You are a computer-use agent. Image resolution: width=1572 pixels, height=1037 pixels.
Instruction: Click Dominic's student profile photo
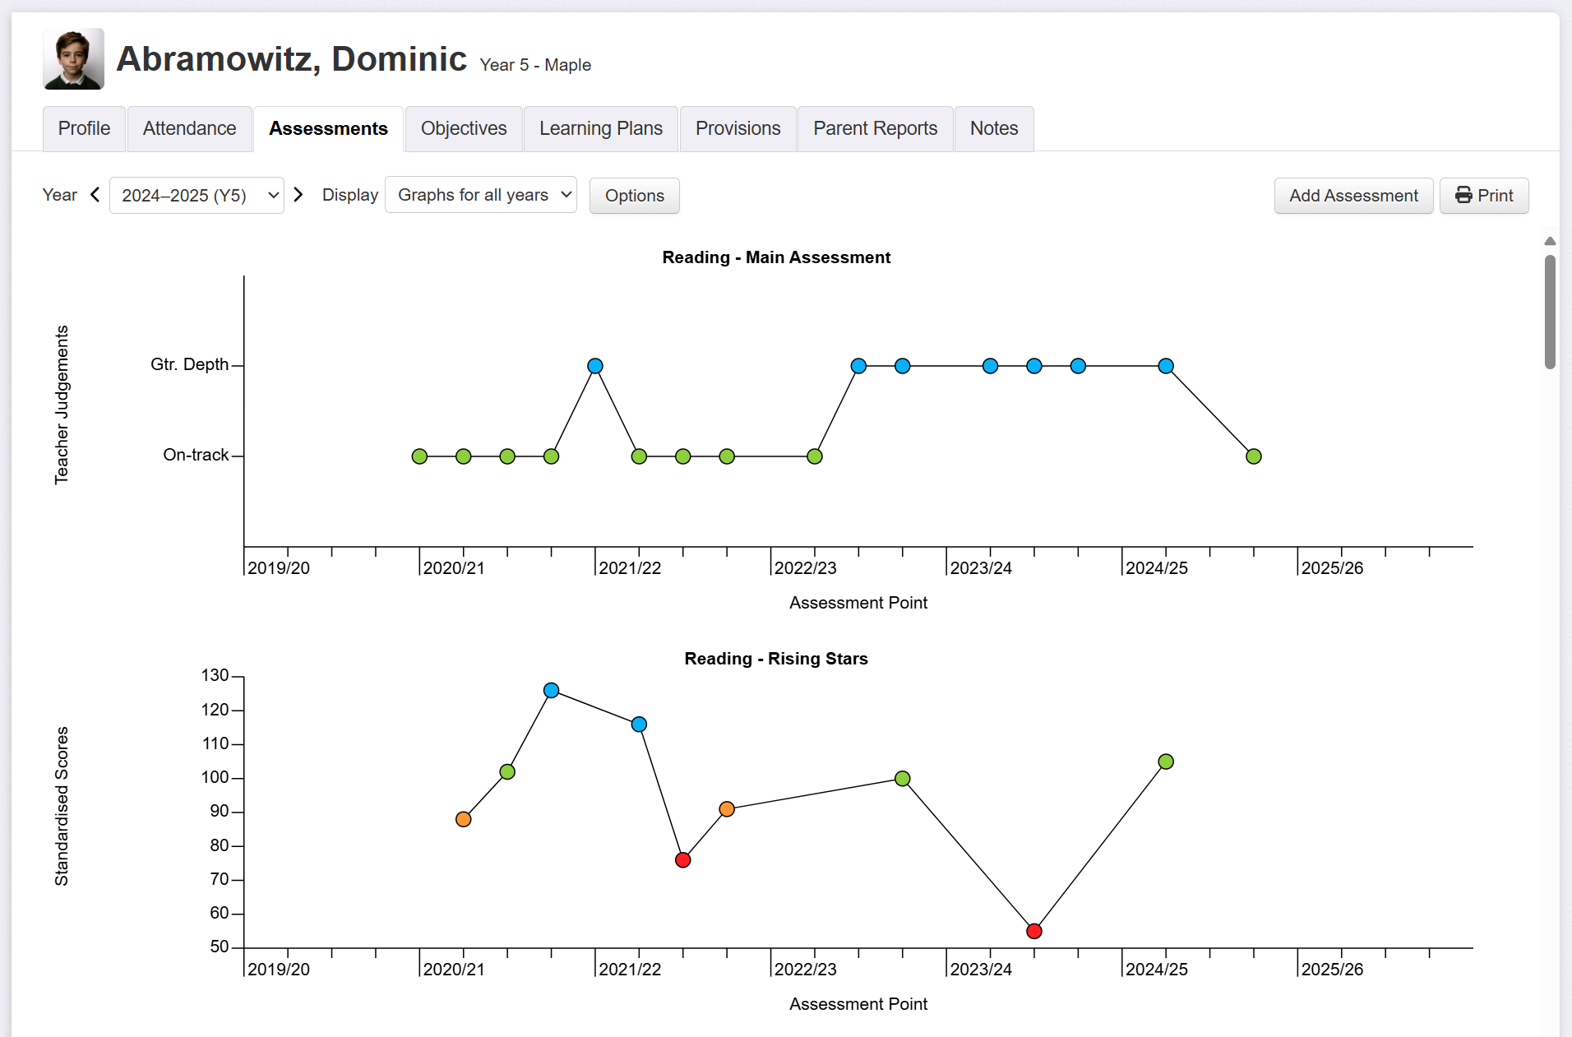[73, 59]
